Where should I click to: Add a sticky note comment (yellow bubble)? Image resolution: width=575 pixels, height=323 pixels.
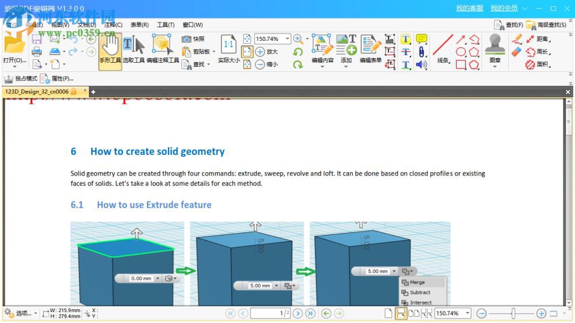tap(421, 39)
